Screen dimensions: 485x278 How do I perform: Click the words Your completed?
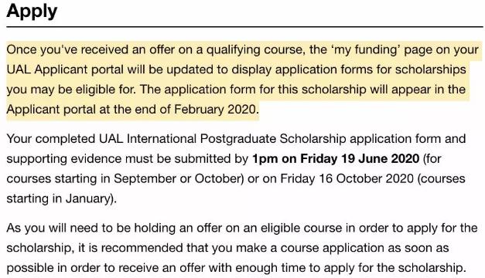click(x=51, y=139)
